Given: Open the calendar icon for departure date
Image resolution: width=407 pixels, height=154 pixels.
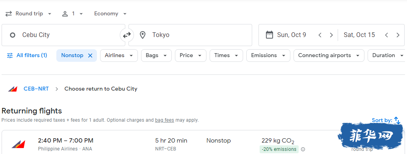Looking at the screenshot, I should click(269, 35).
